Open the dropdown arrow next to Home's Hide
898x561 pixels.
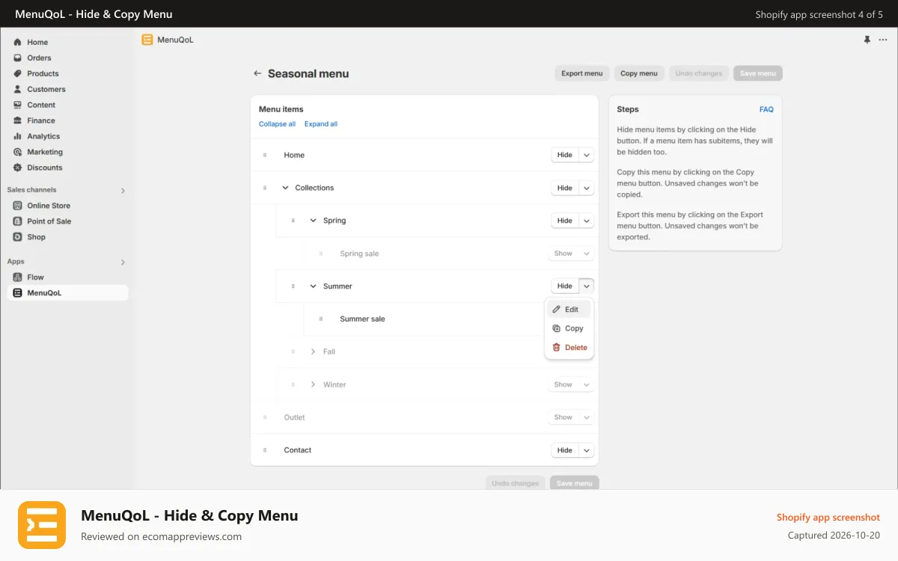(587, 155)
